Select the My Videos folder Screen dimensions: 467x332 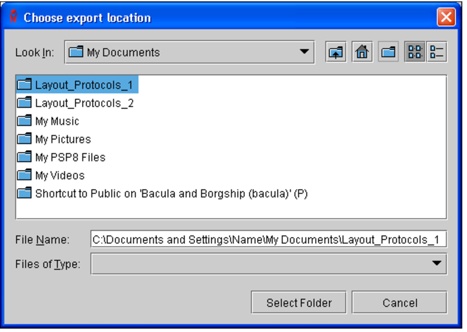click(59, 176)
